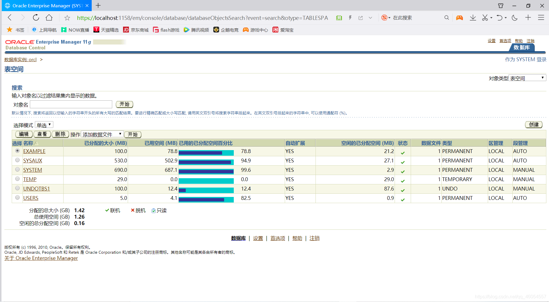Click the browser URL address bar
549x302 pixels.
coord(202,18)
